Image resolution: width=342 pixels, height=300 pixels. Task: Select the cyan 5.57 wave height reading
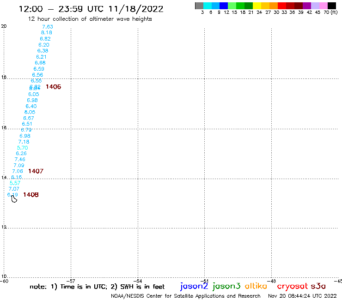15,183
